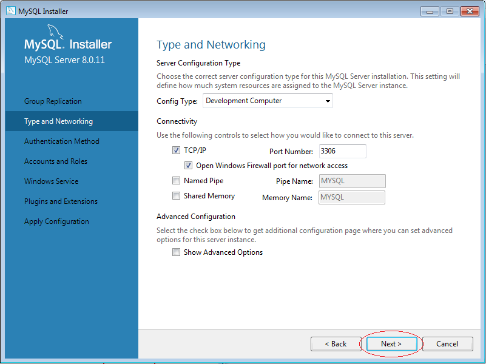This screenshot has width=486, height=364.
Task: Maximize the installer window
Action: point(450,12)
